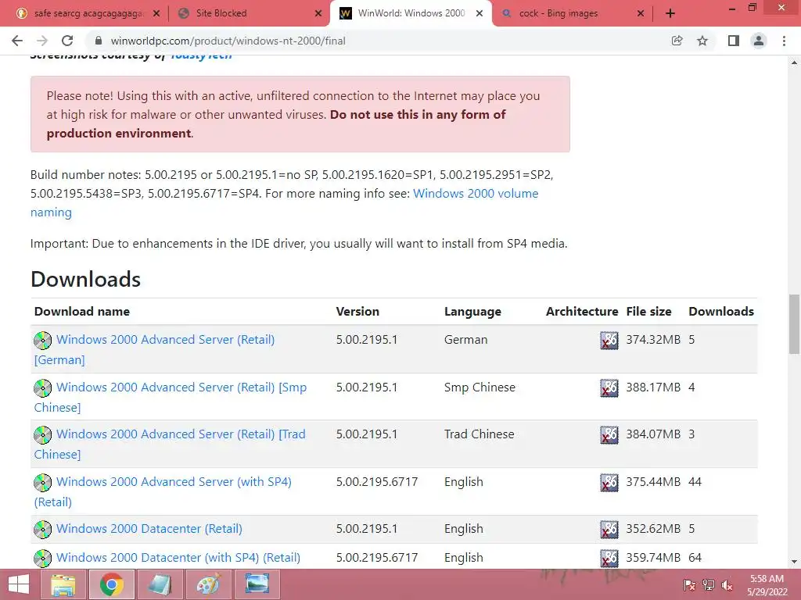Open the Chrome side panel icon

pos(734,41)
